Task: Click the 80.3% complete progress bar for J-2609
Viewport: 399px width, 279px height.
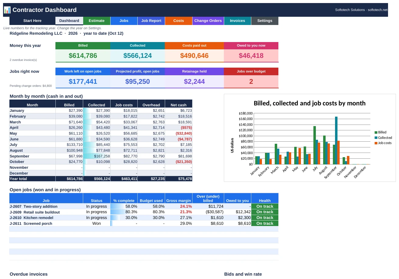Action: tap(124, 212)
